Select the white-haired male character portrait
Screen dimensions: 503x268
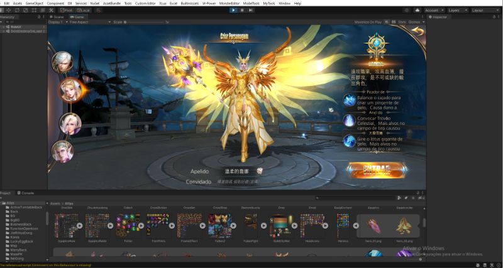[x=62, y=62]
